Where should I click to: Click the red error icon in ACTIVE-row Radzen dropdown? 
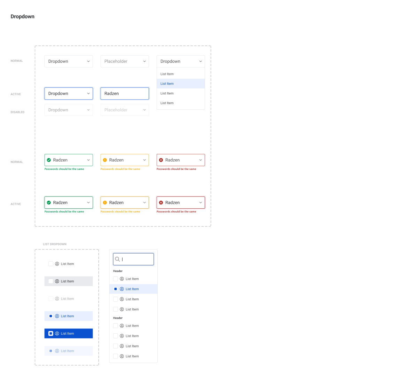point(161,202)
